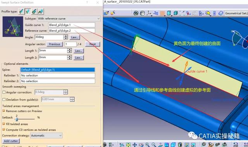Image resolution: width=248 pixels, height=147 pixels.
Task: Click the Fly mode airplane icon
Action: tap(122, 145)
